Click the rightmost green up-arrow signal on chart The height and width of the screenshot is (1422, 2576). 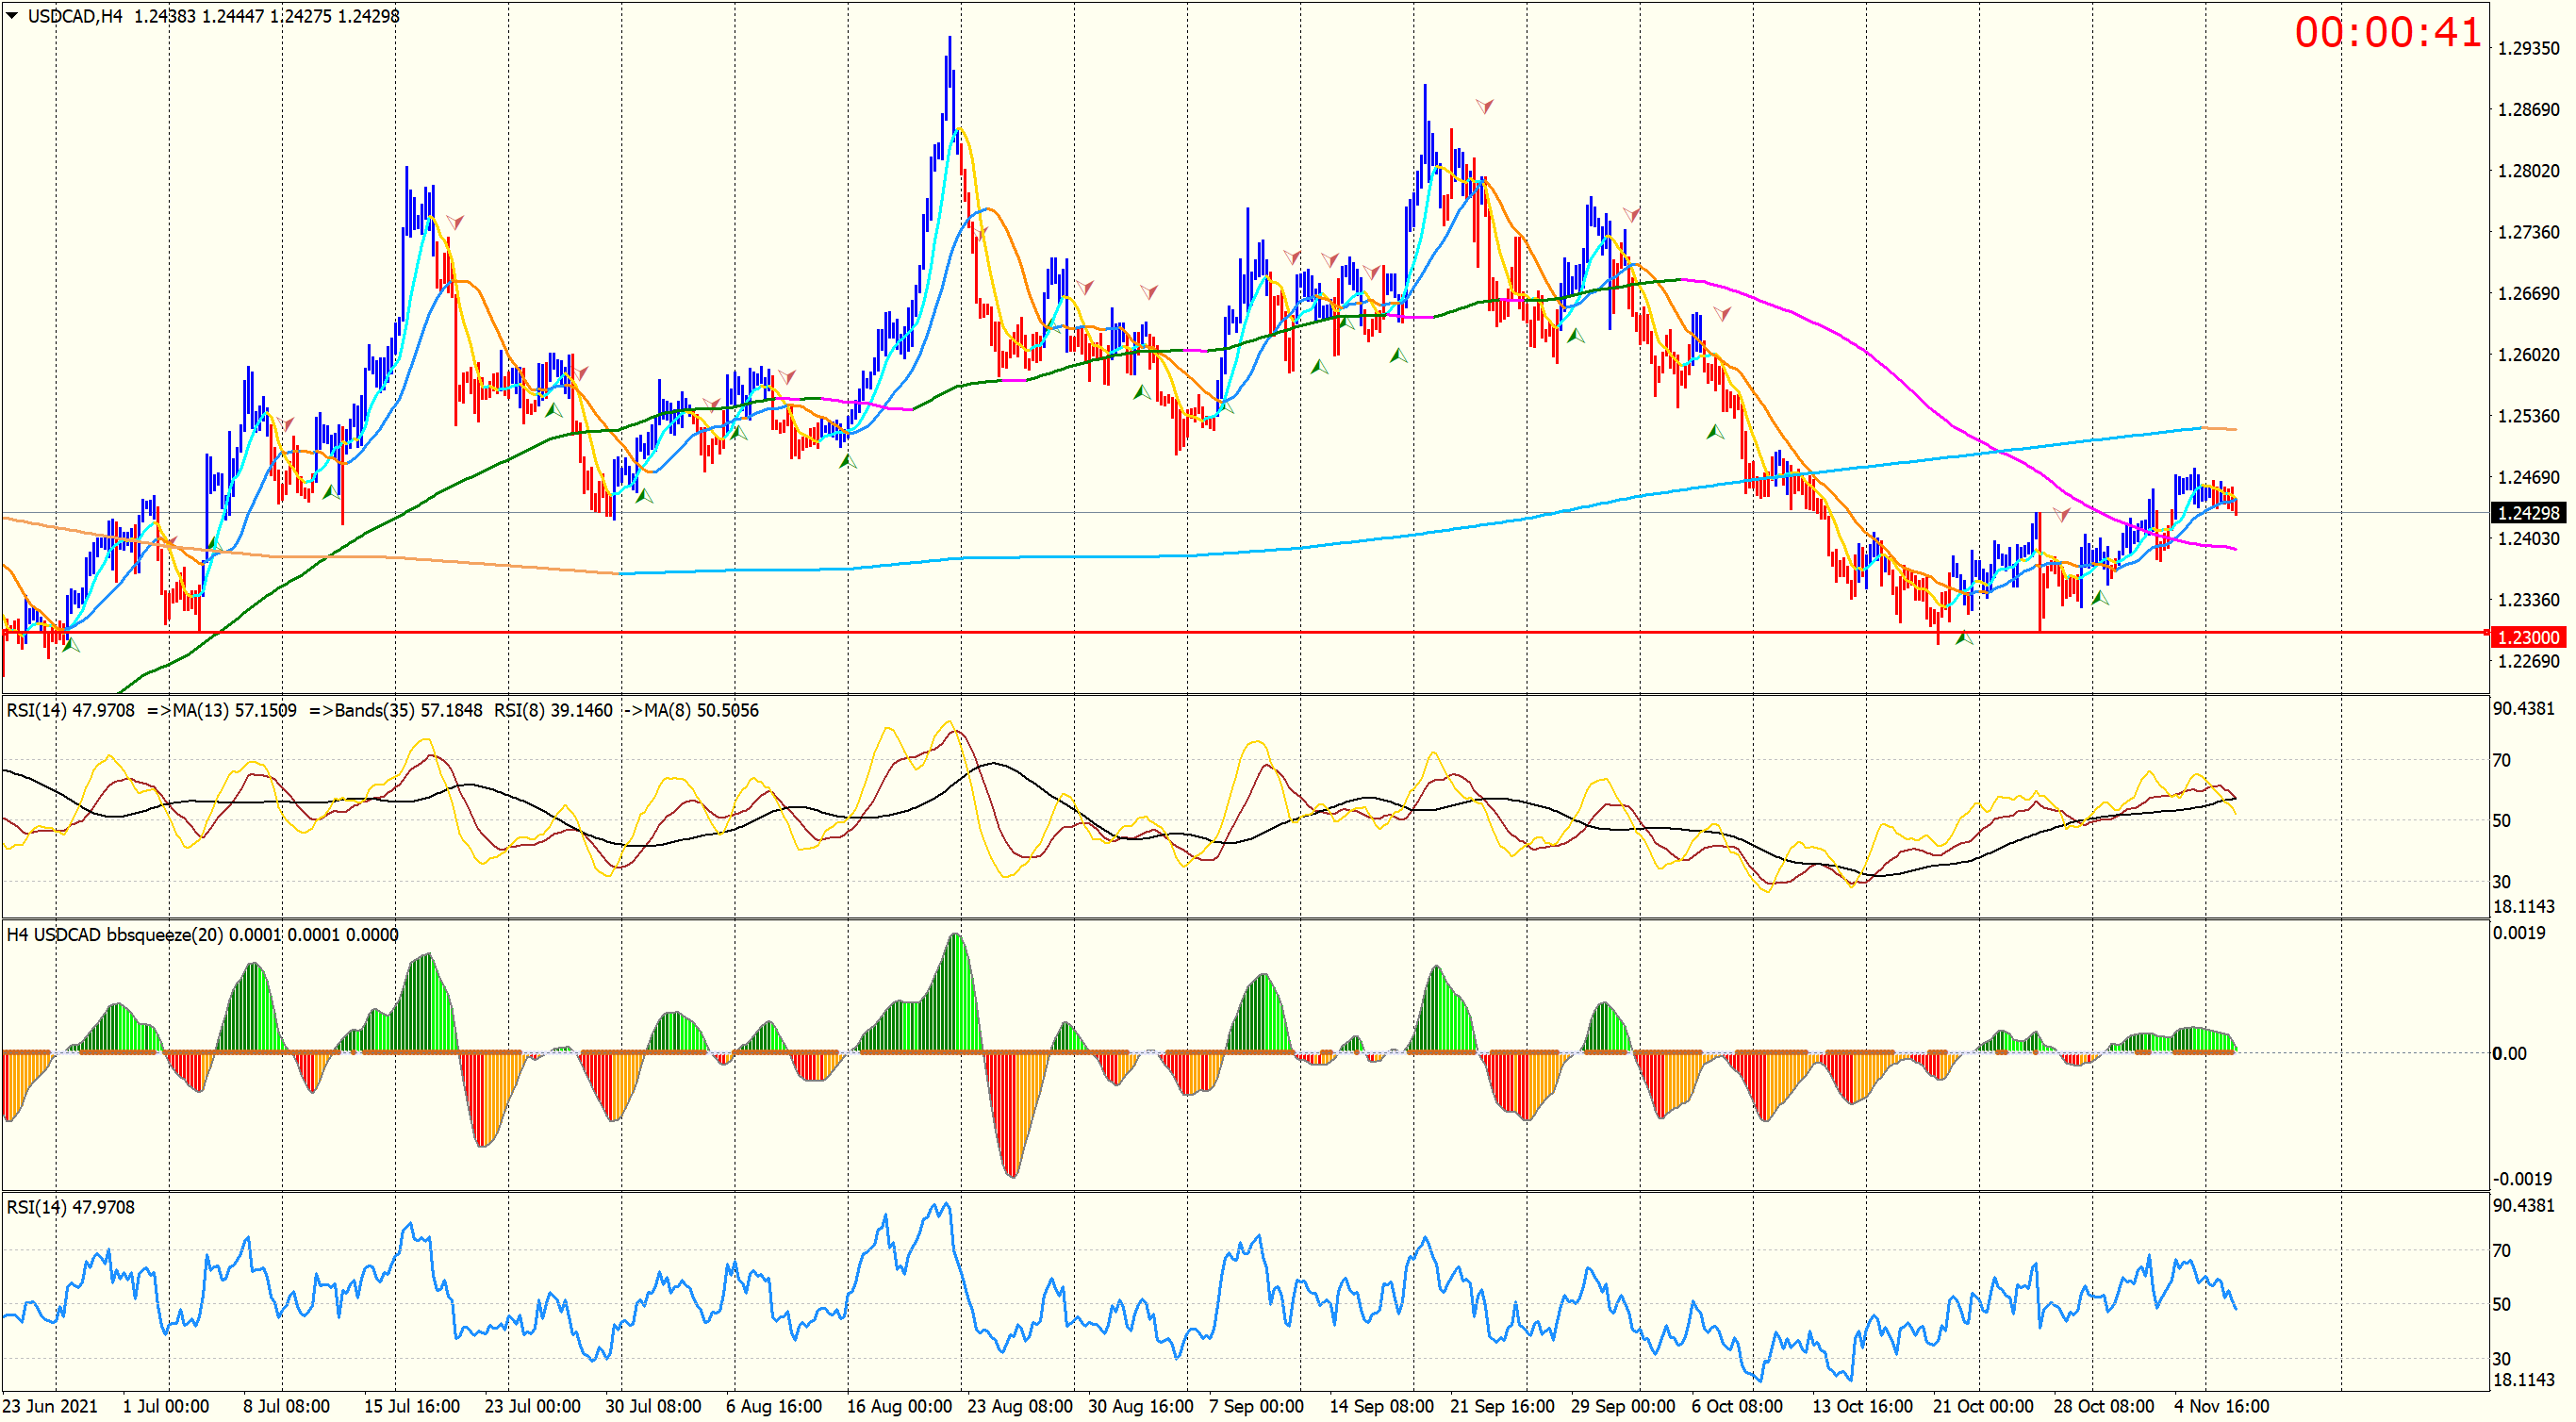click(x=2100, y=597)
